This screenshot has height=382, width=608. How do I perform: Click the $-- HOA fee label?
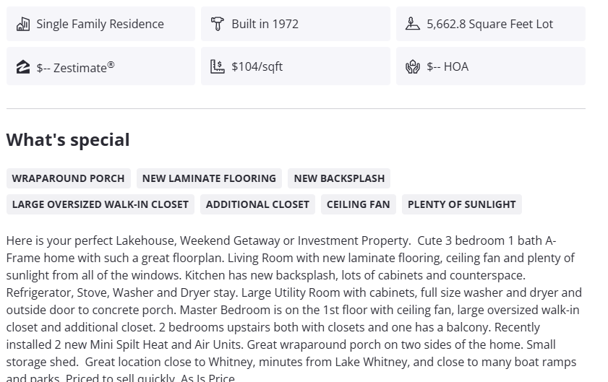click(448, 66)
